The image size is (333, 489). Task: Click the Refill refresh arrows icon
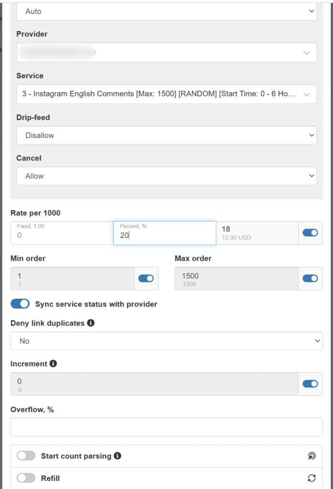pos(312,478)
